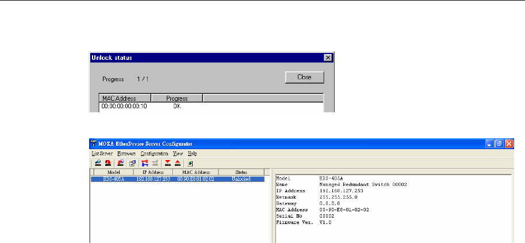The image size is (525, 243).
Task: Click the Progress column header in Unlock status
Action: click(177, 98)
